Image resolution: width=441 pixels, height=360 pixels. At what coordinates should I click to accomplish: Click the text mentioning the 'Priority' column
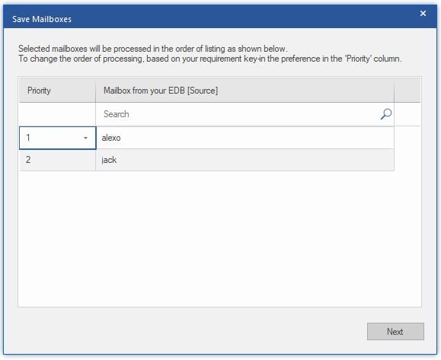click(209, 59)
